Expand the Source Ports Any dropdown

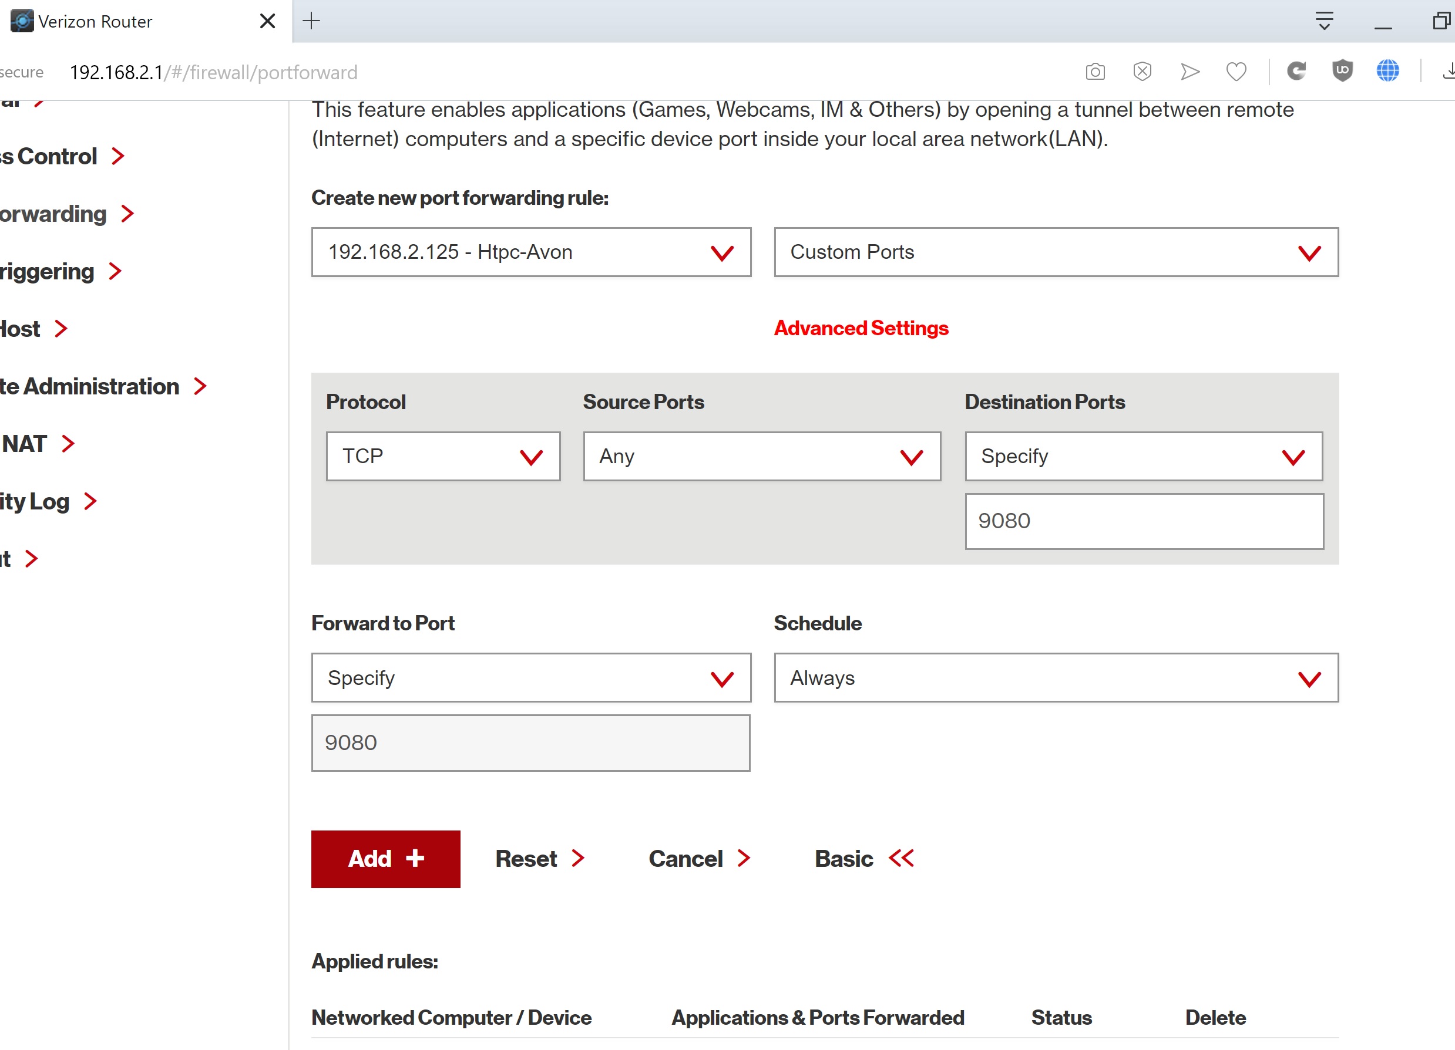(761, 457)
